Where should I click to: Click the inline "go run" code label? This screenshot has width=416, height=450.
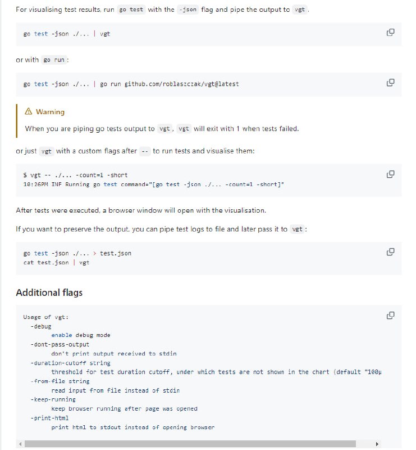coord(54,60)
